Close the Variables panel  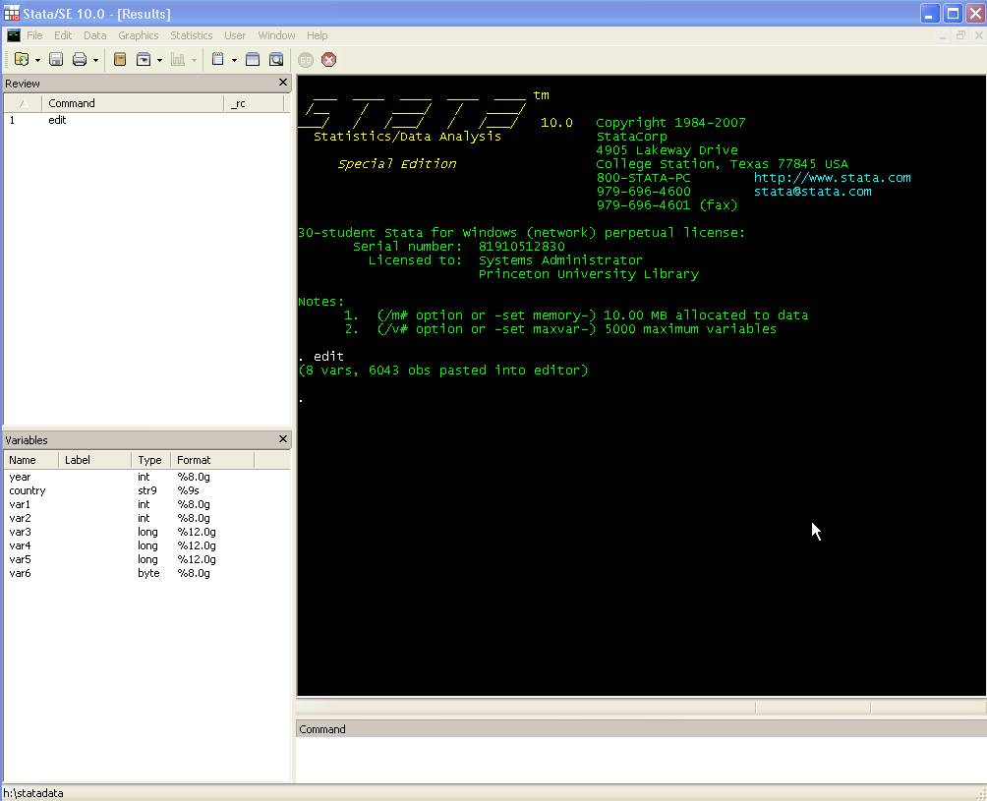pos(283,439)
